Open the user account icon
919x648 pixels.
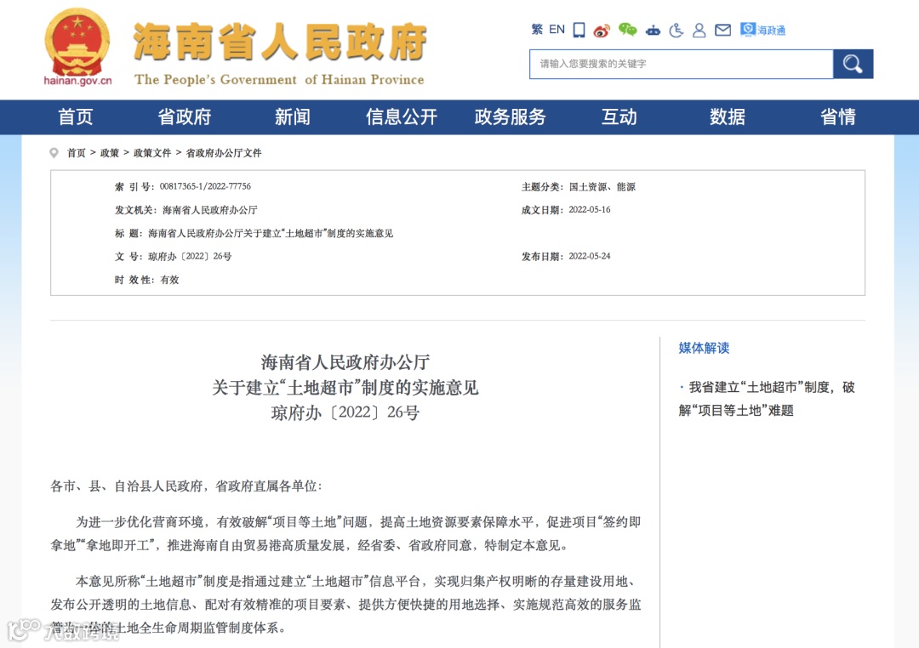point(699,31)
